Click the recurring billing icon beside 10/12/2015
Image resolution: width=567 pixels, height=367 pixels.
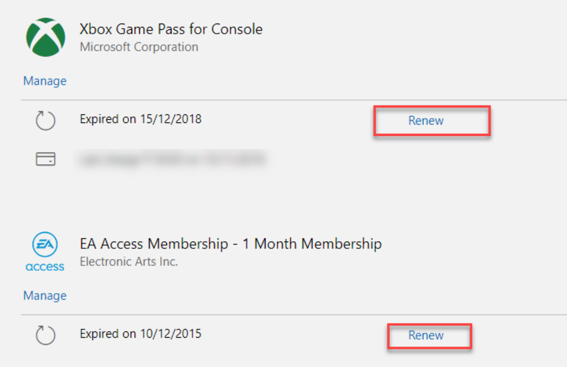point(46,335)
